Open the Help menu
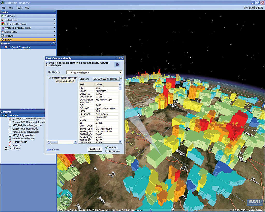The image size is (265, 212). (27, 7)
